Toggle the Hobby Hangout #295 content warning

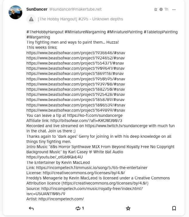80,19
